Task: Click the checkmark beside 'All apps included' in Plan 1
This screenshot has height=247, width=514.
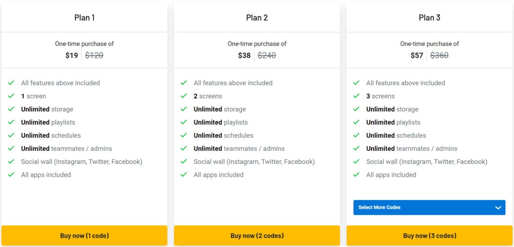Action: tap(12, 175)
